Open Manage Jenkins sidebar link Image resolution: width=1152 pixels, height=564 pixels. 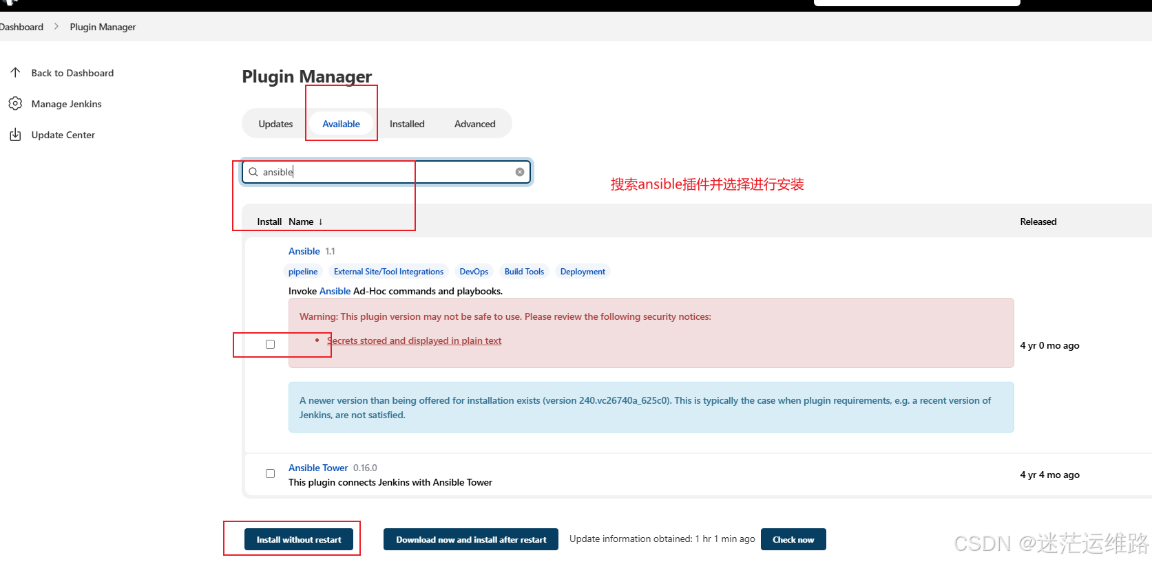(x=66, y=104)
